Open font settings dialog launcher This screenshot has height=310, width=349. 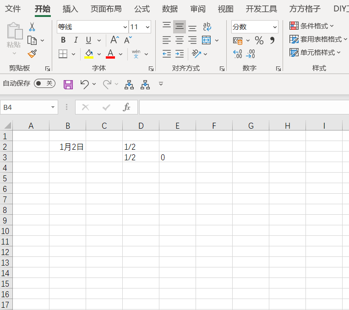[x=151, y=69]
